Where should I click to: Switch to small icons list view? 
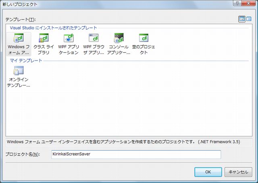coord(249,19)
